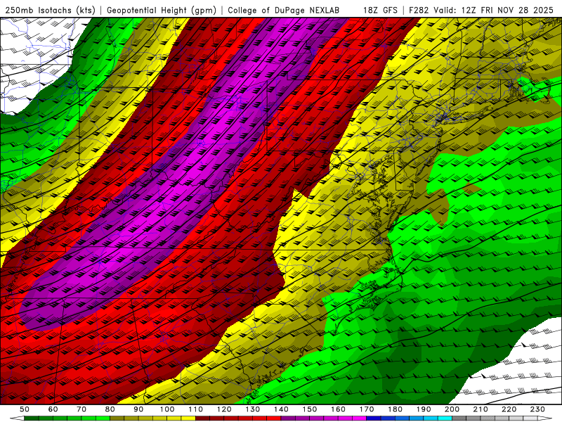Click the '130' color bar label

253,409
